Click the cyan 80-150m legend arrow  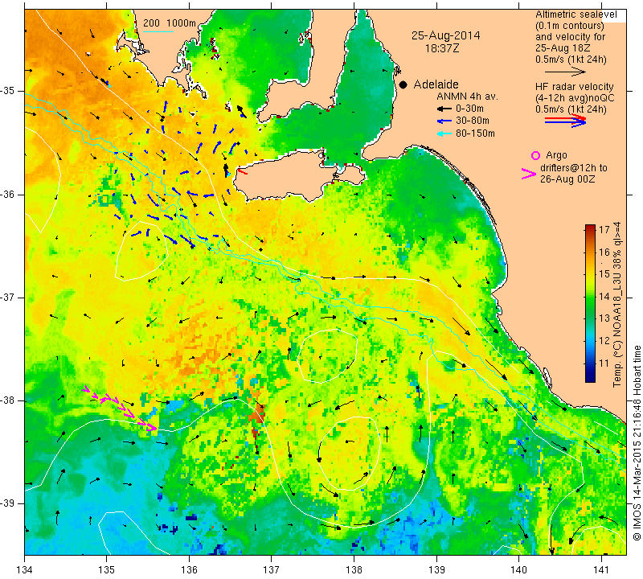(444, 133)
